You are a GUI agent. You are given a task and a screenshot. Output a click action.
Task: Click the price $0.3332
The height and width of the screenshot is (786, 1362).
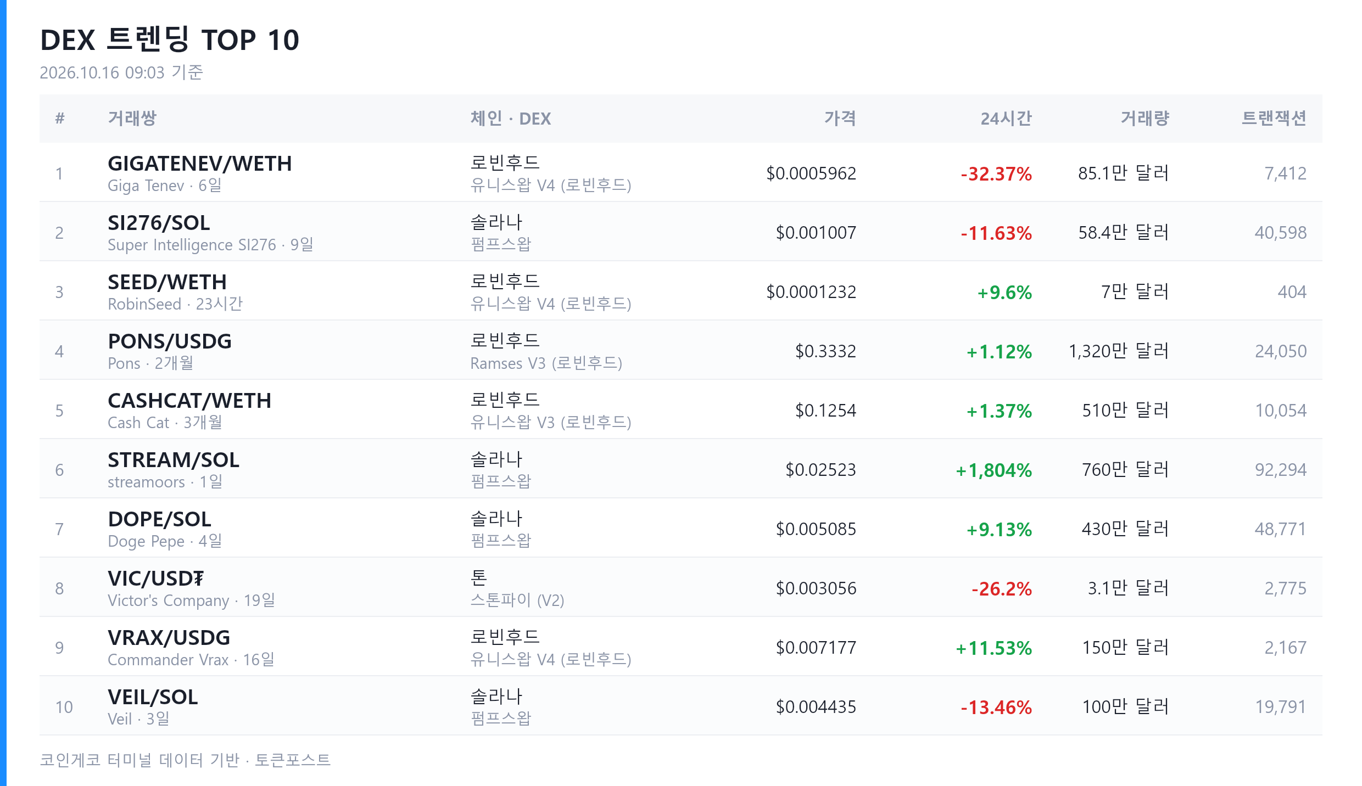click(826, 351)
